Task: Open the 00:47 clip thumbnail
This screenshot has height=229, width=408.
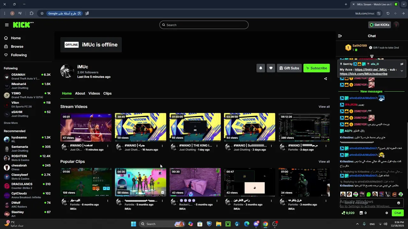Action: 250,182
